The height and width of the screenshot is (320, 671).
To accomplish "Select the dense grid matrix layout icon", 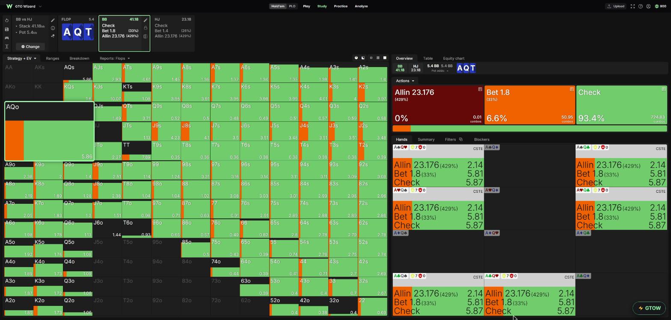I will point(378,58).
